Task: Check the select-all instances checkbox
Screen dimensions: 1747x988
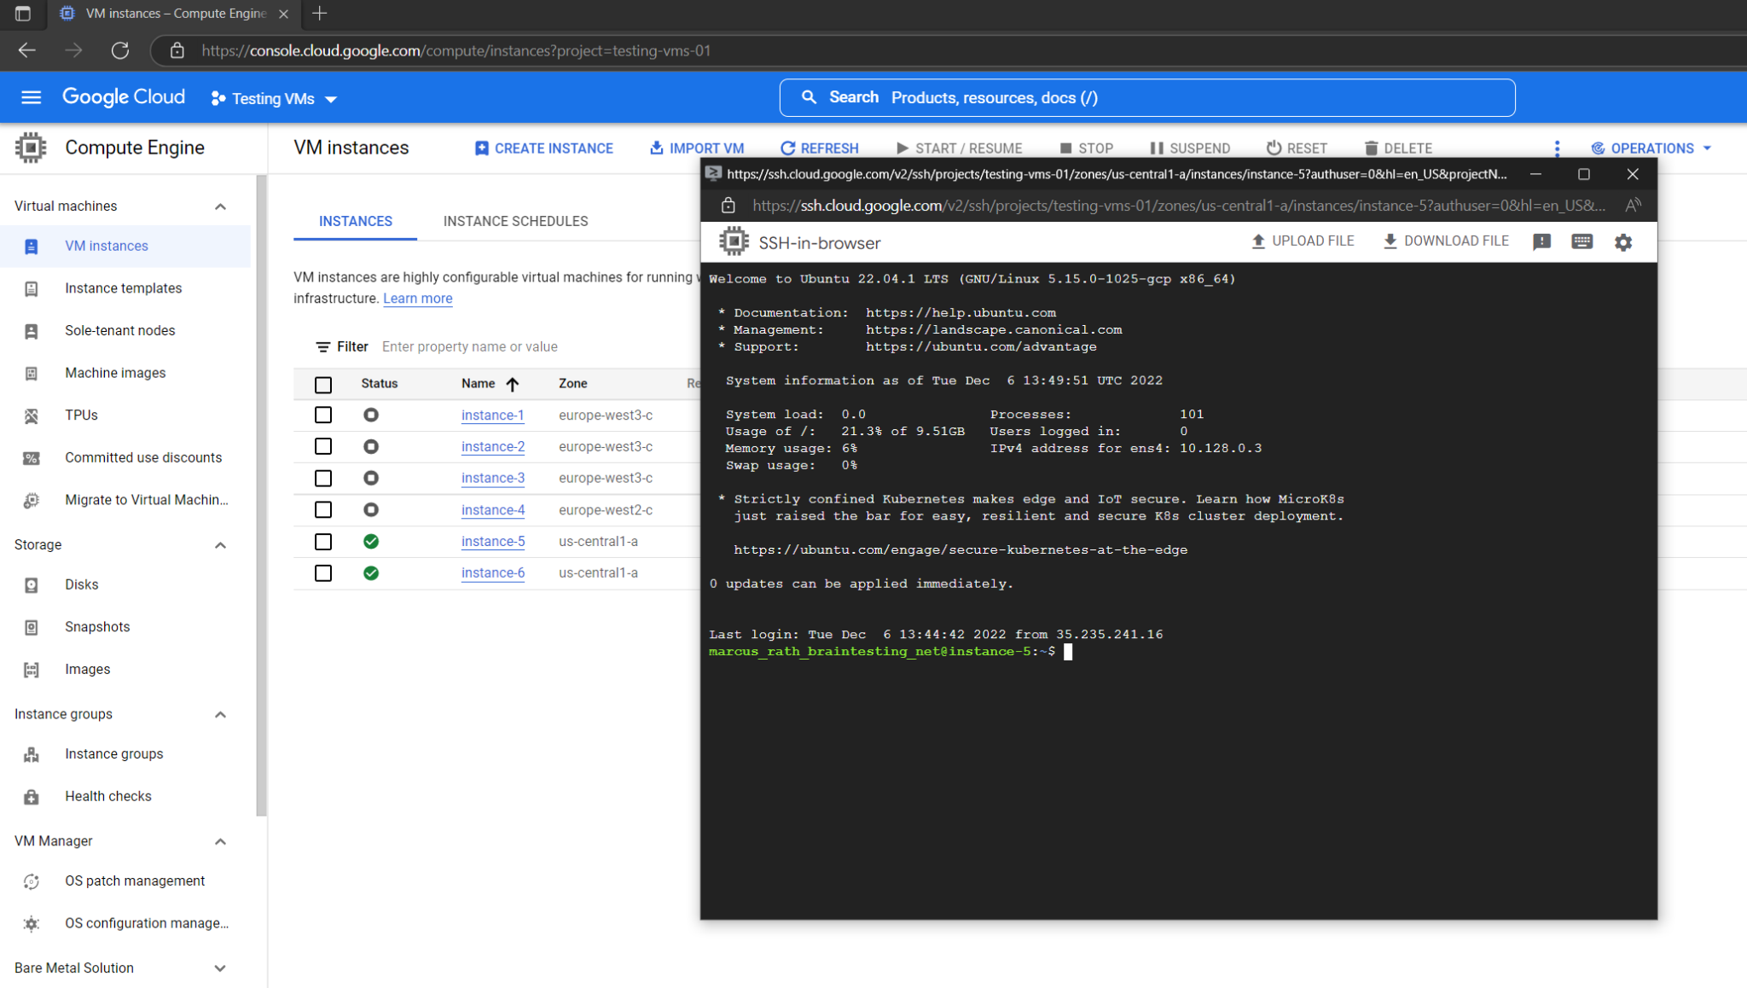Action: (x=323, y=385)
